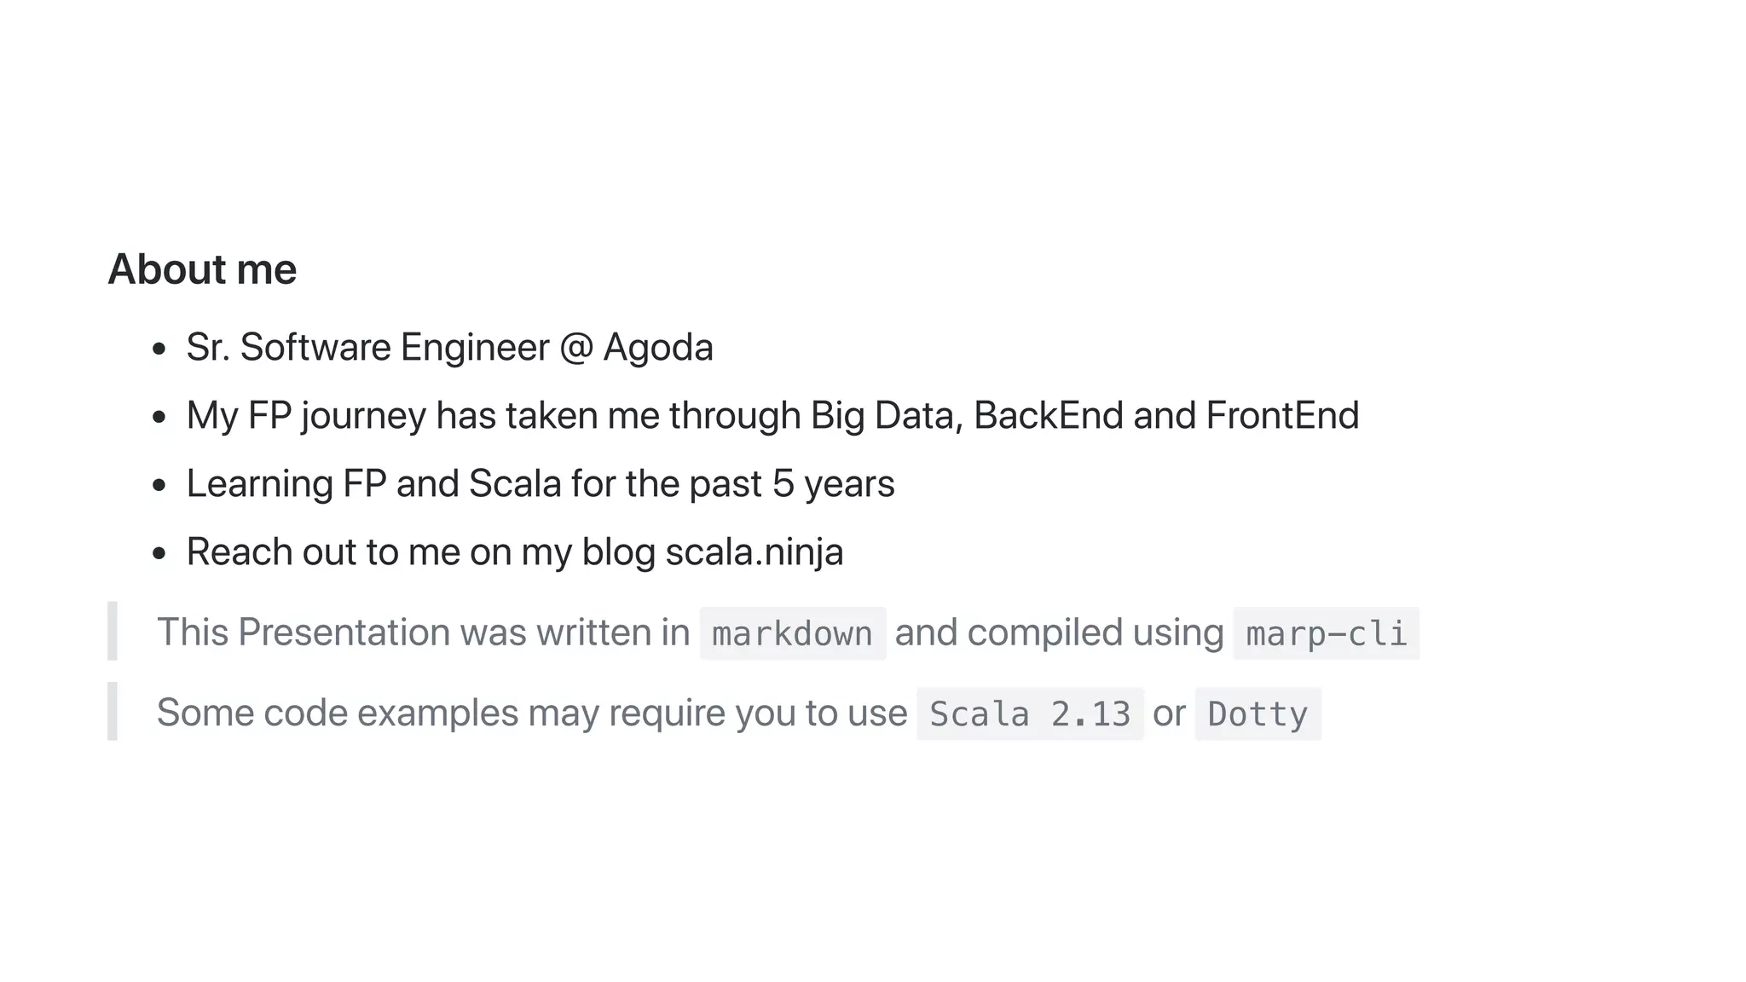Click the scala.ninja blog link
1746x982 pixels.
pos(754,552)
